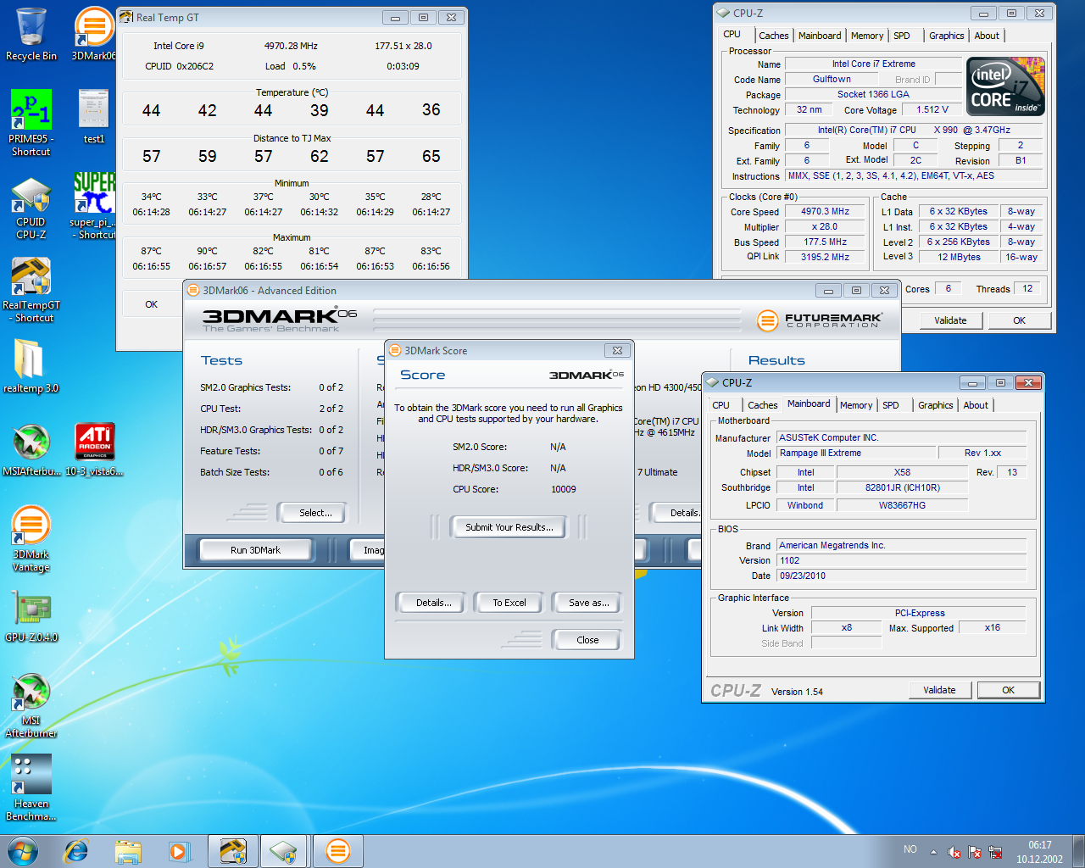The height and width of the screenshot is (868, 1085).
Task: Switch to Caches tab in upper CPU-Z
Action: pyautogui.click(x=773, y=36)
